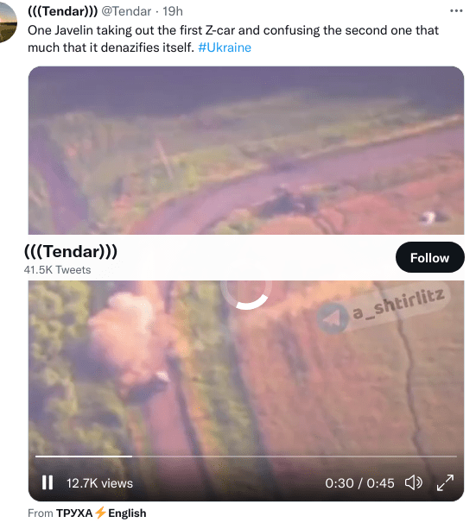
Task: Click the (((Tendar))) name in the overlay bar
Action: click(x=71, y=252)
